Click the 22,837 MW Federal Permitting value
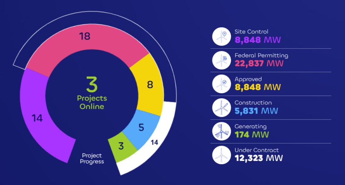This screenshot has width=345, height=185. click(259, 63)
